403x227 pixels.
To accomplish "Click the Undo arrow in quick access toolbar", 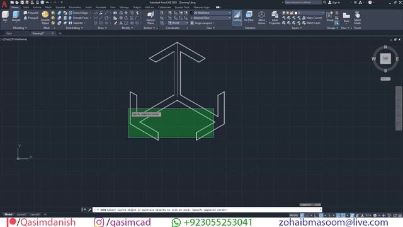I will (x=48, y=3).
